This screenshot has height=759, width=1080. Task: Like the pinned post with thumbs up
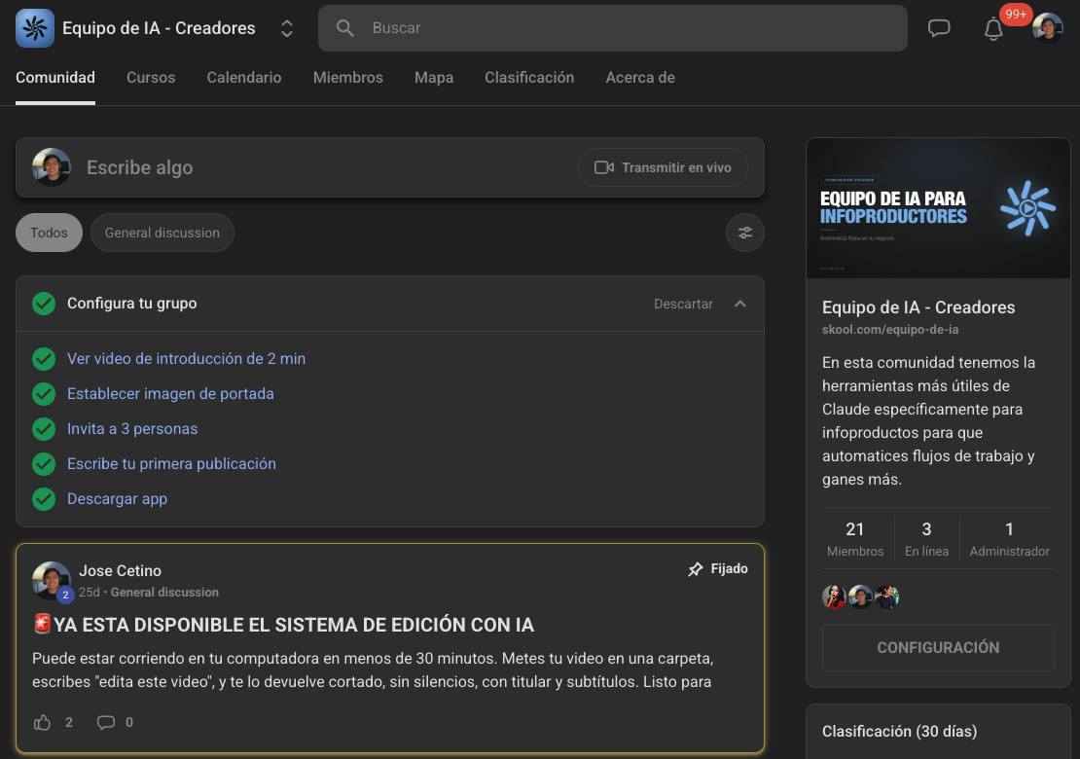click(43, 722)
